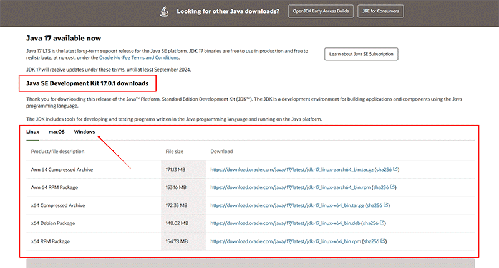Open sha256 link for aarch64 tar.gz
499x268 pixels.
(x=384, y=170)
